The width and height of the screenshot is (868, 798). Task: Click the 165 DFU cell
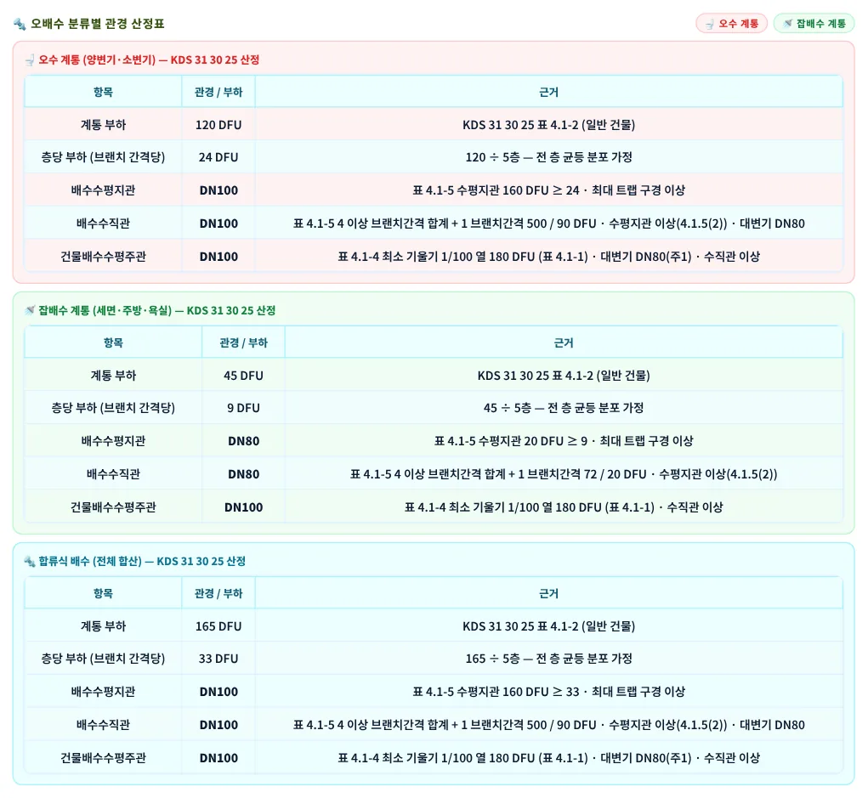click(x=218, y=625)
